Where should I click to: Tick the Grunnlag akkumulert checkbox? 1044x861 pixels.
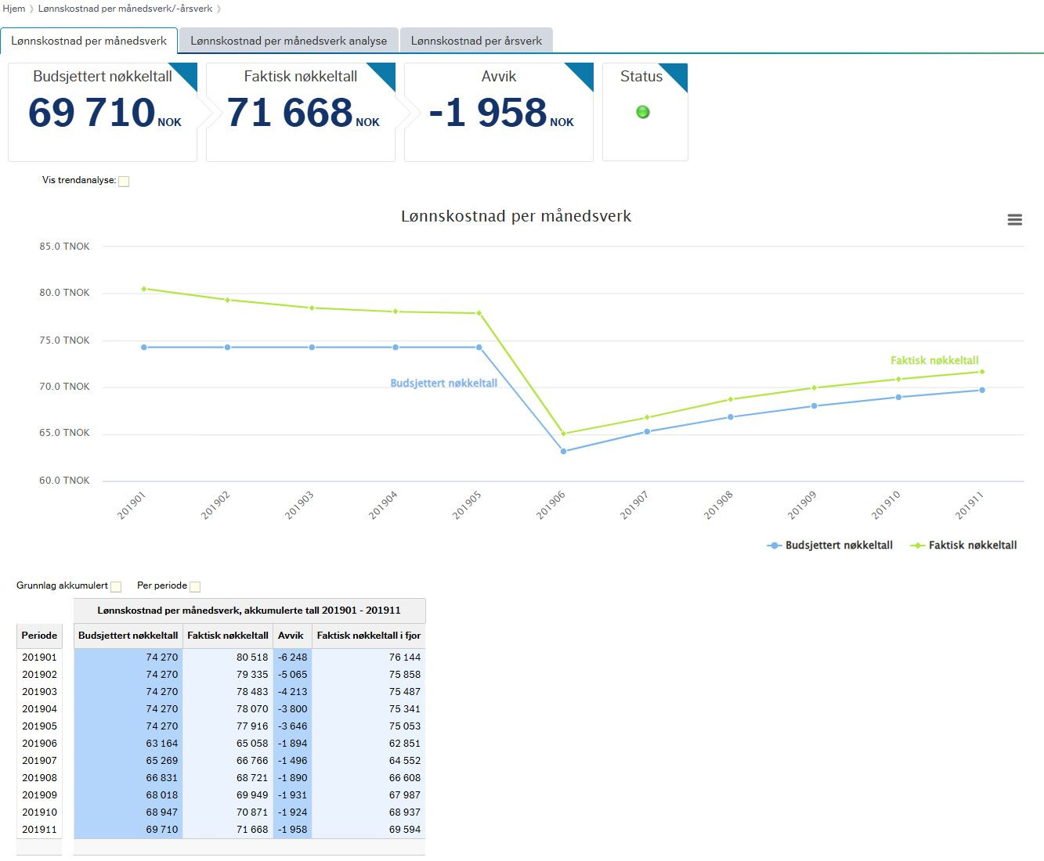tap(116, 587)
